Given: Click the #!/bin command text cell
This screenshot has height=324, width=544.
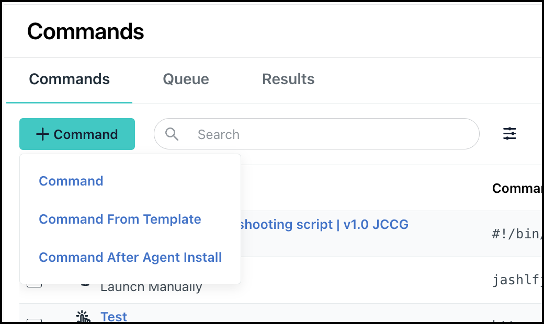Looking at the screenshot, I should tap(516, 234).
